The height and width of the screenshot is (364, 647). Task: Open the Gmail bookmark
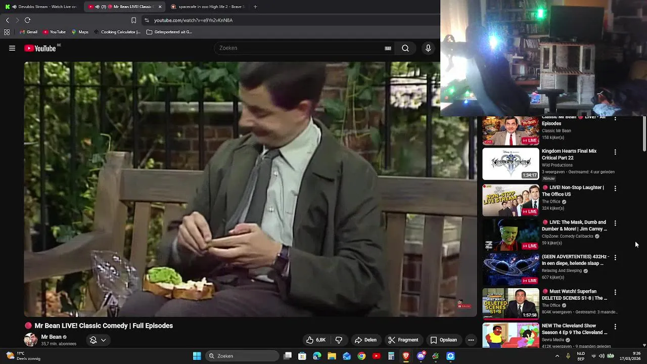[28, 32]
